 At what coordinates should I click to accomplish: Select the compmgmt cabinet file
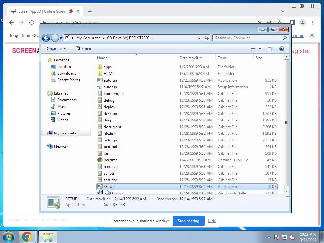[187, 94]
